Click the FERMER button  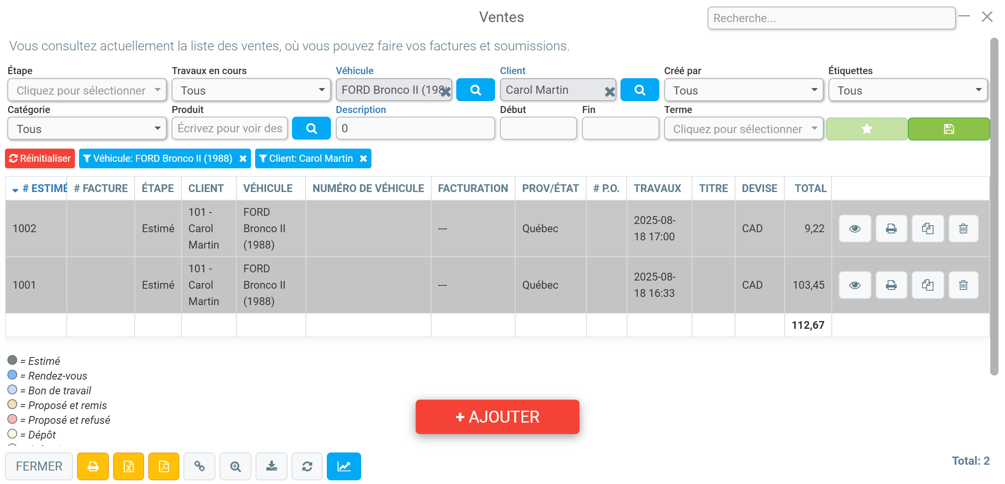coord(39,466)
